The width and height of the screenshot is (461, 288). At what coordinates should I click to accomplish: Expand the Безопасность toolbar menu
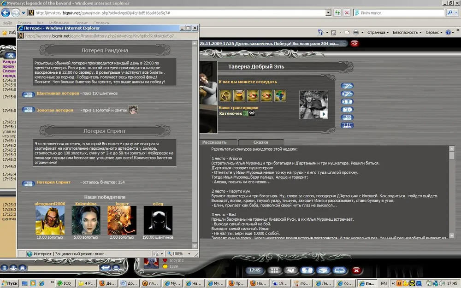(407, 33)
